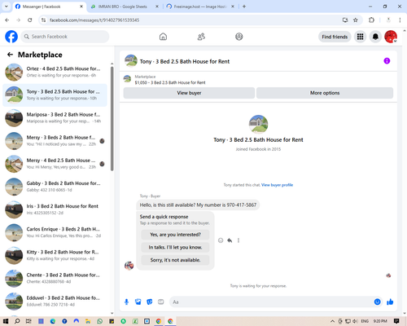Send quick response 'Sorry, it's not available.'
Image resolution: width=407 pixels, height=326 pixels.
(x=175, y=260)
